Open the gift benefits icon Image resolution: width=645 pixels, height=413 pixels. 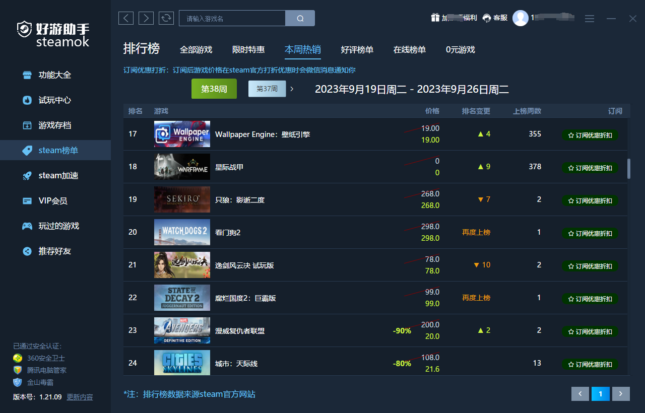pos(435,18)
